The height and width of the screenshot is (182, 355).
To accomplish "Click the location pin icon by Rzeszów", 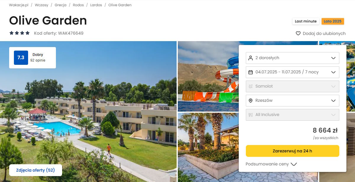I will [x=251, y=100].
